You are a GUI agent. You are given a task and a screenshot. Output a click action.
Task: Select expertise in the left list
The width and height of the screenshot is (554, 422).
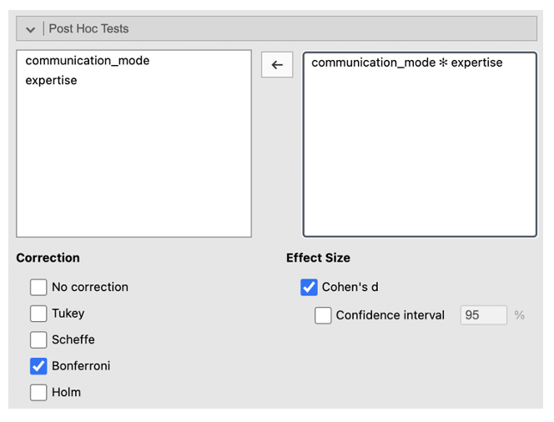pyautogui.click(x=52, y=80)
